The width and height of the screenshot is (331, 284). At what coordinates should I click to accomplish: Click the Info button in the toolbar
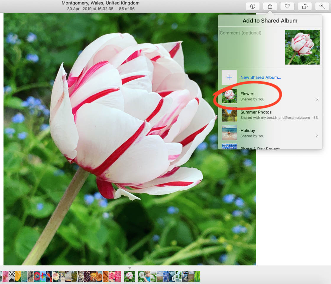tap(252, 6)
